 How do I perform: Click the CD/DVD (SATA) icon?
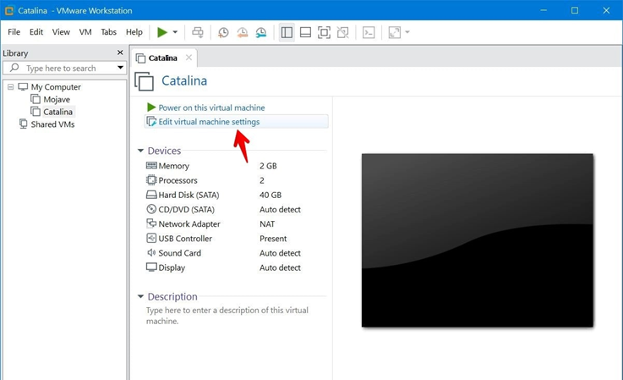(151, 209)
